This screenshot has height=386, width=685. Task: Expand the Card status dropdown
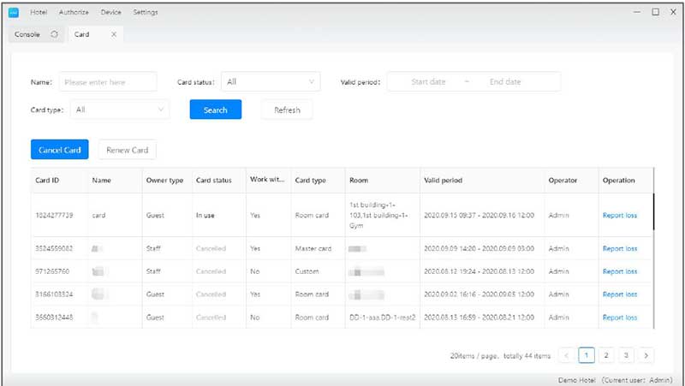coord(271,82)
